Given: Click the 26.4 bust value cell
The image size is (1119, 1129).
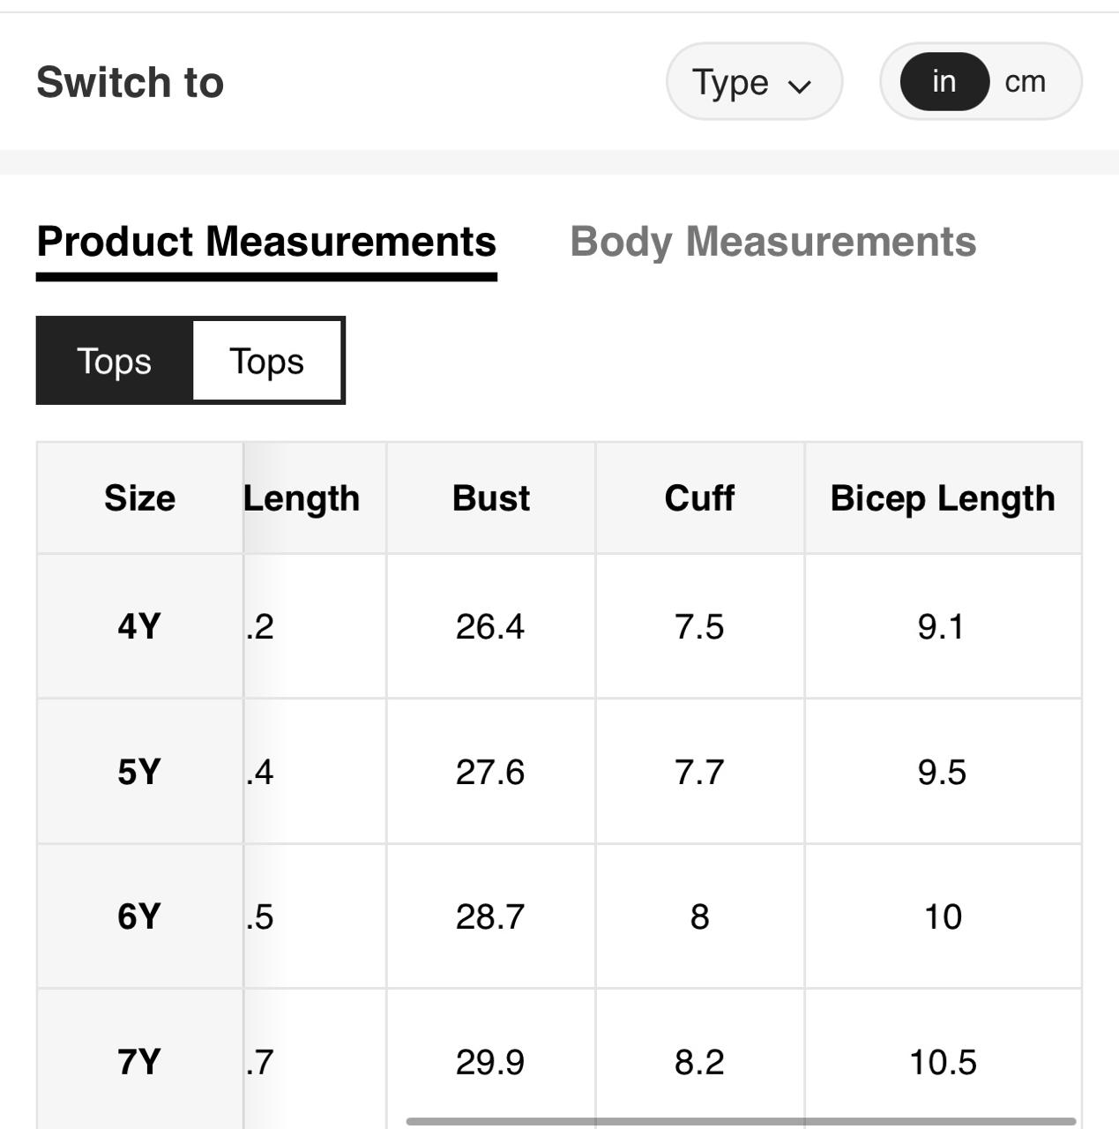Looking at the screenshot, I should (x=490, y=626).
